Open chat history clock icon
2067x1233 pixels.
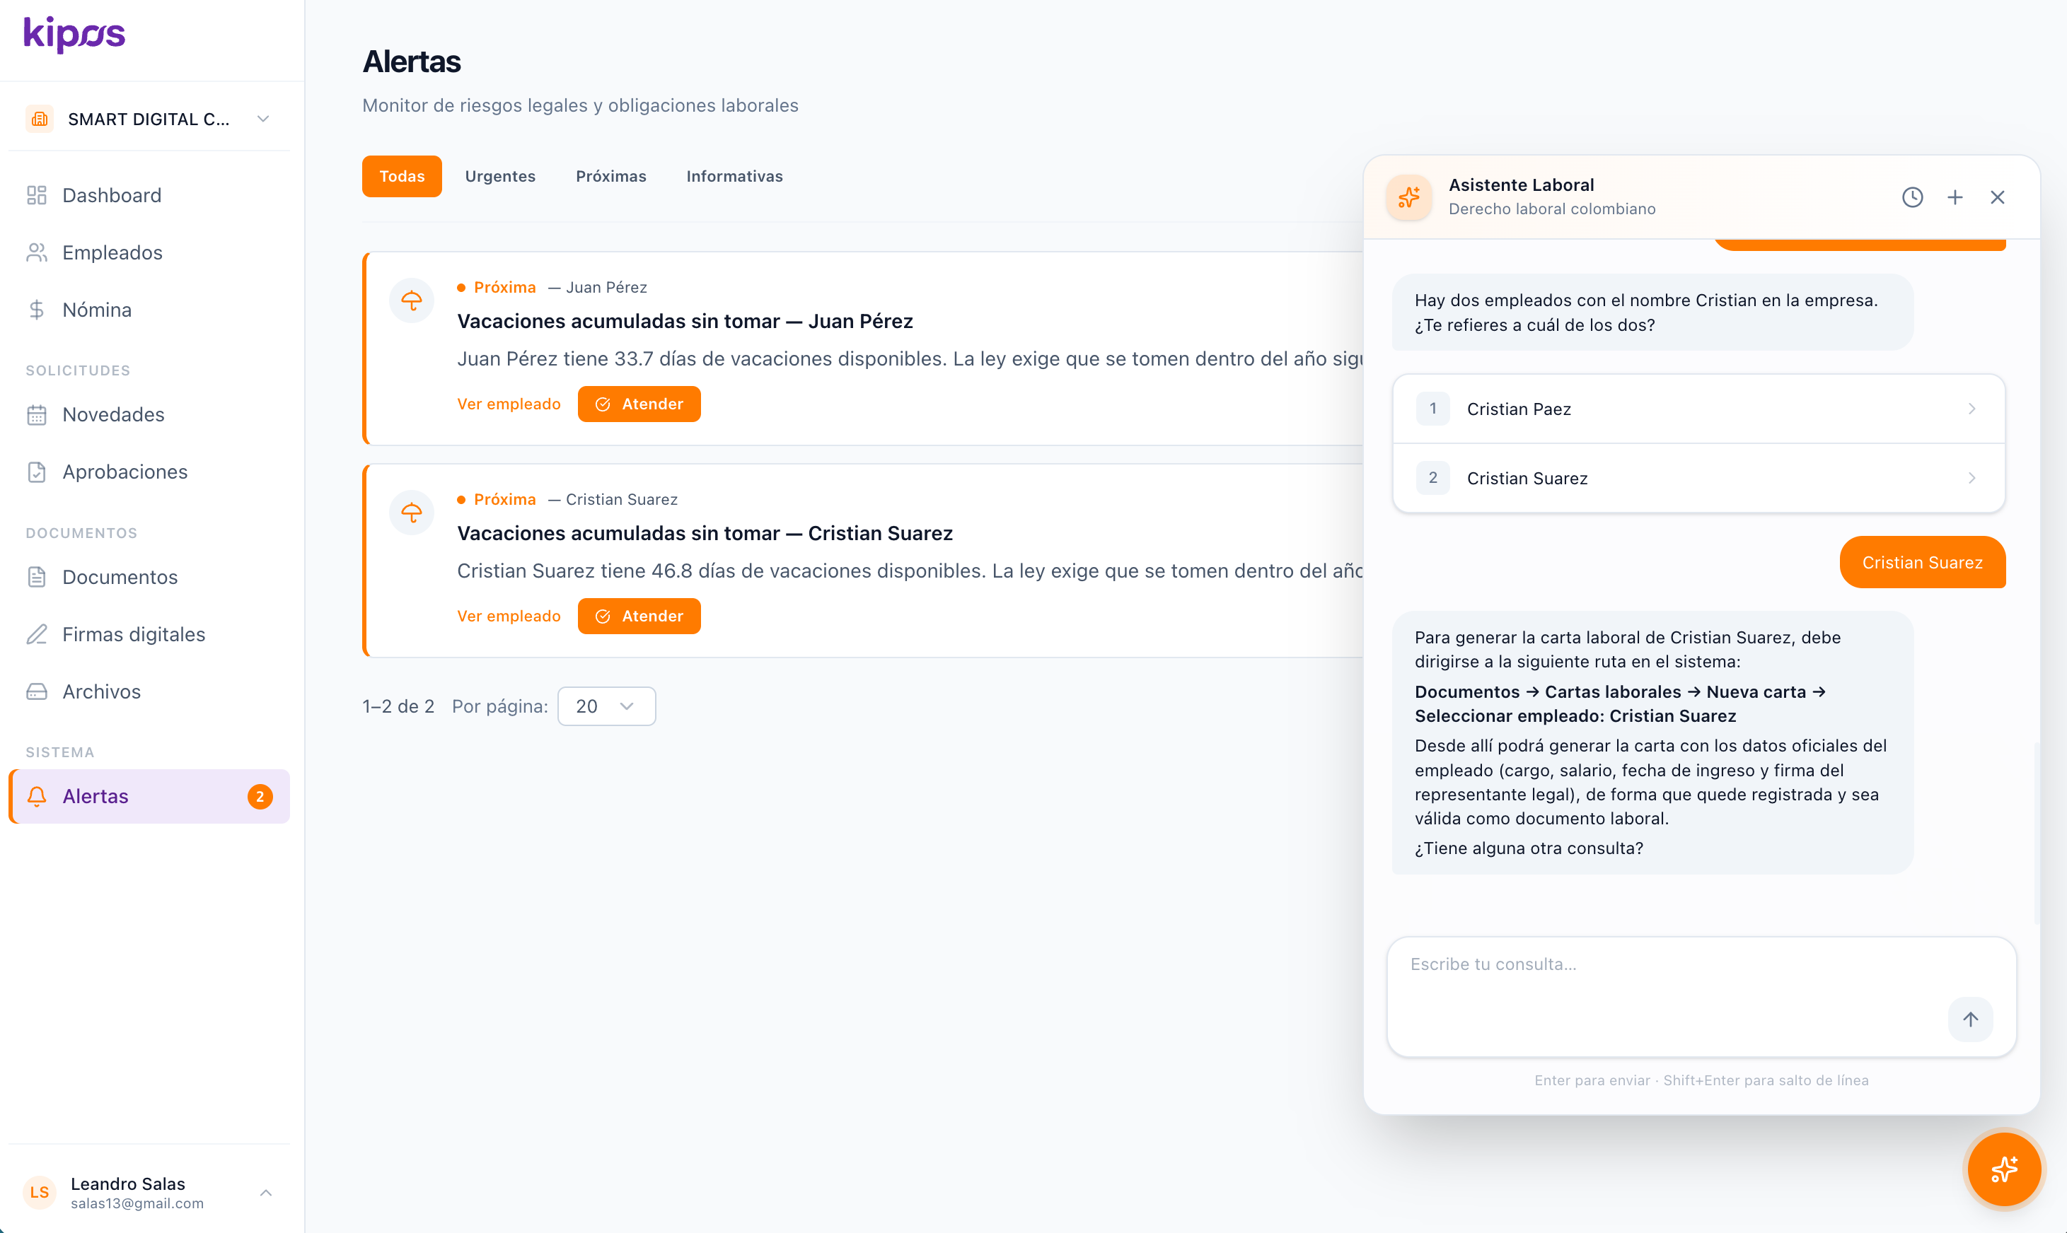coord(1911,197)
